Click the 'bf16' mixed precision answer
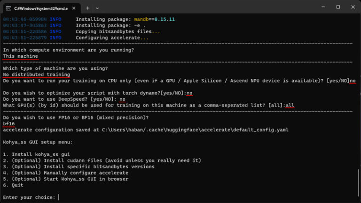Screen dimensions: 361x203 (8, 123)
